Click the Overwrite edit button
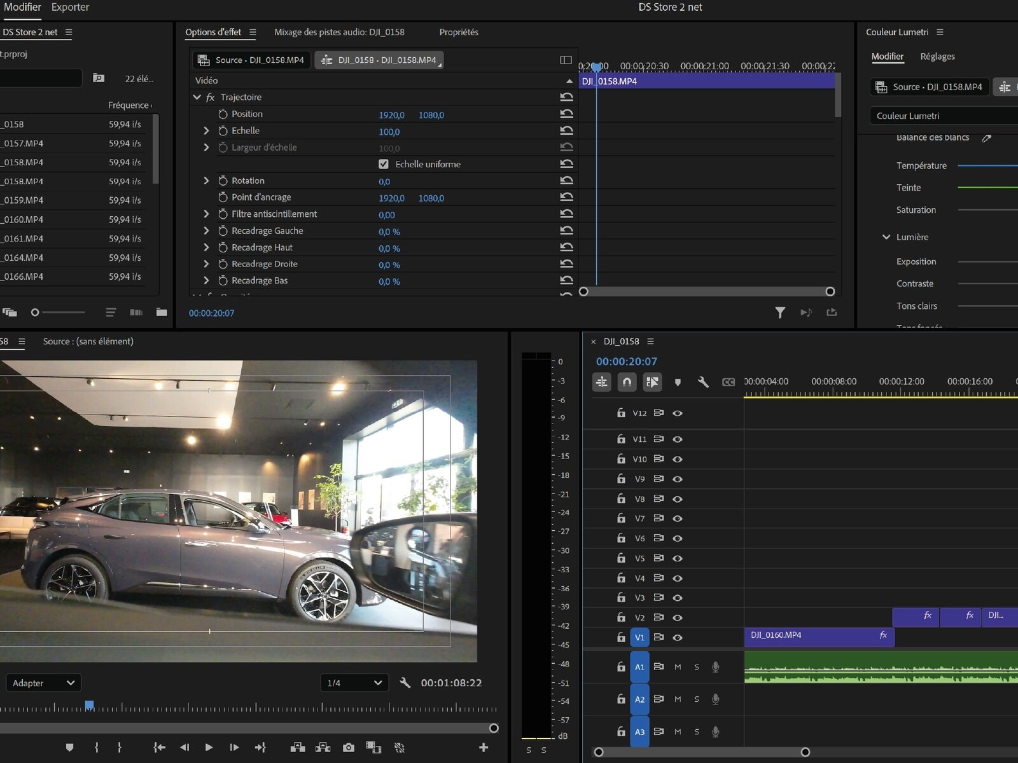Image resolution: width=1018 pixels, height=763 pixels. pos(323,748)
